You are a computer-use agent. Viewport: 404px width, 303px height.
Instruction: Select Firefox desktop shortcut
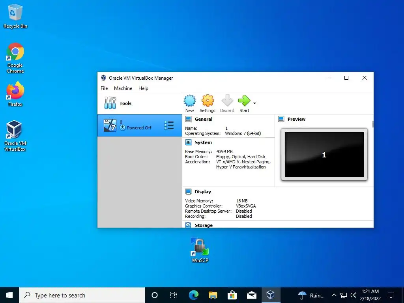(15, 94)
